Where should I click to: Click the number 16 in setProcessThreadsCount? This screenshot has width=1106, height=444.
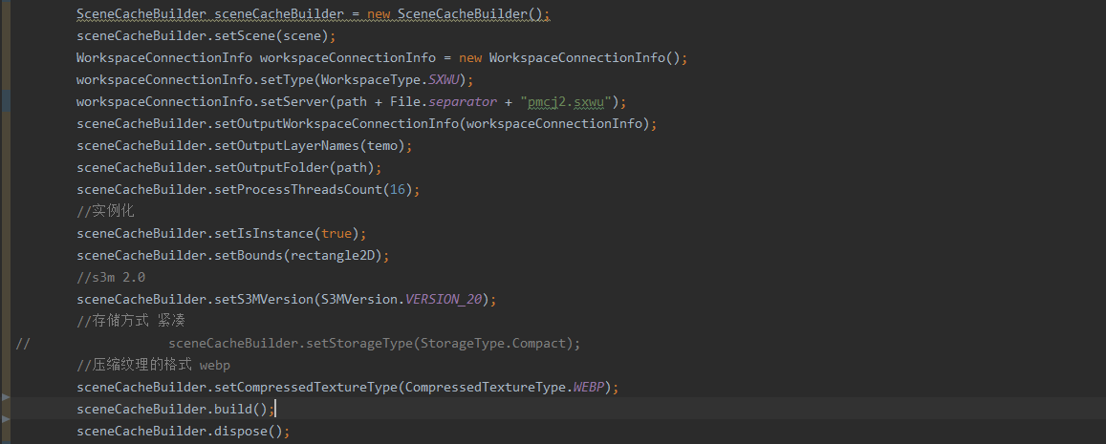pos(399,189)
